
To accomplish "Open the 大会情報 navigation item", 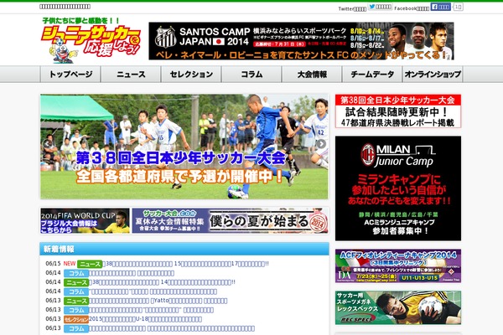I will pyautogui.click(x=312, y=75).
